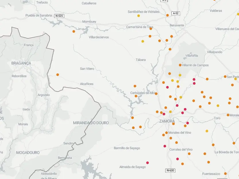Viewport: 239px width, 179px height.
Task: Select the Morais label
Action: (23, 124)
